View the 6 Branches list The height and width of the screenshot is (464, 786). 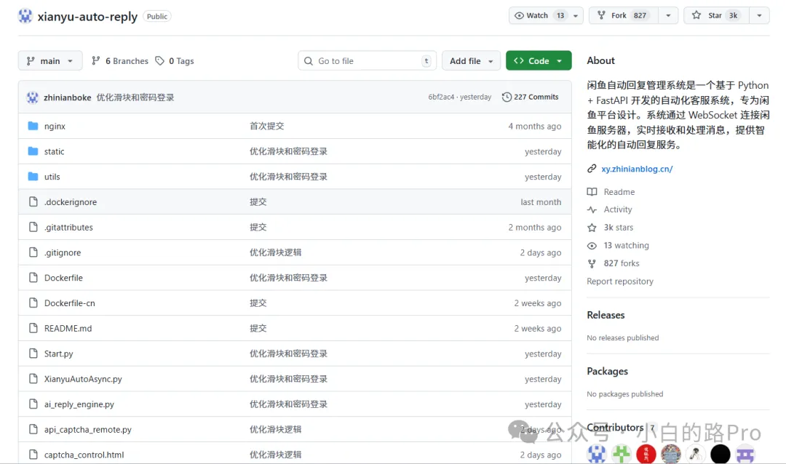120,60
